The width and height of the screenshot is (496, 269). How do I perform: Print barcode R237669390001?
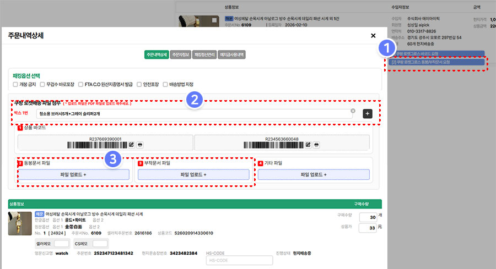click(139, 145)
